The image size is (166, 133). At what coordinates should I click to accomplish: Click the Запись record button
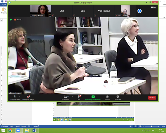point(107,98)
